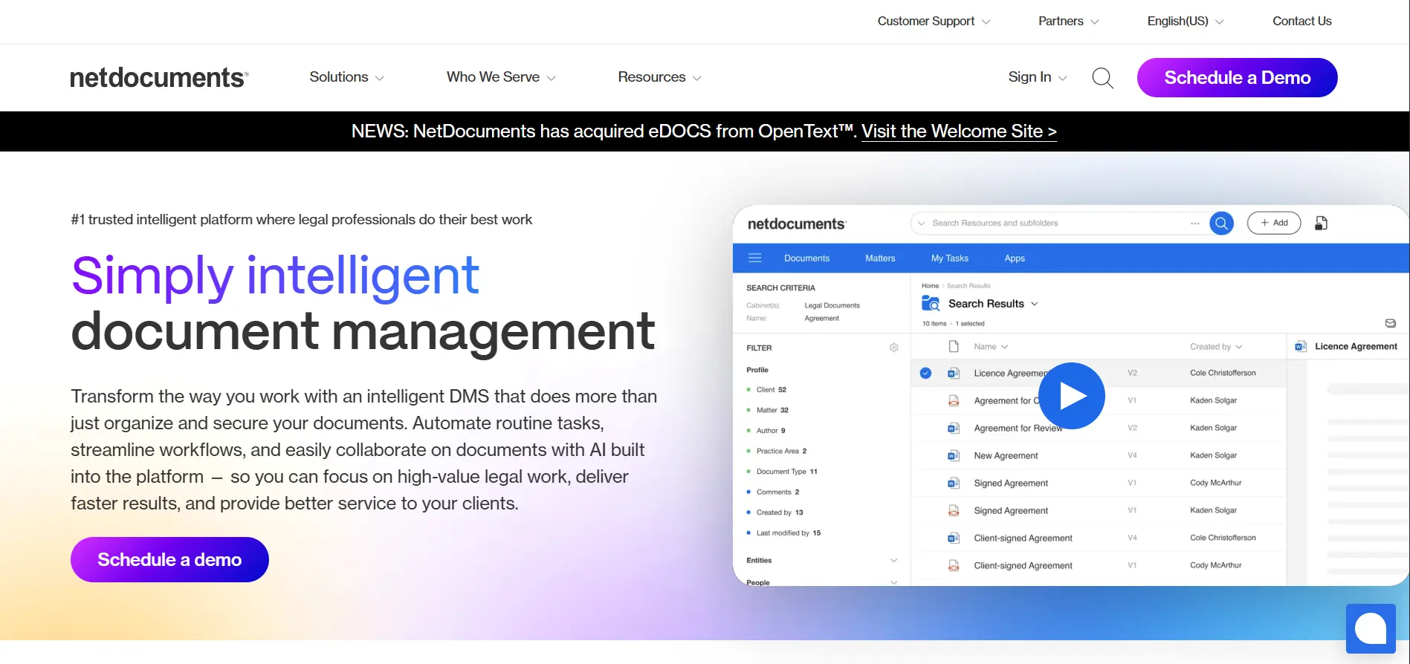1410x664 pixels.
Task: Open the Customer Support dropdown
Action: pos(934,21)
